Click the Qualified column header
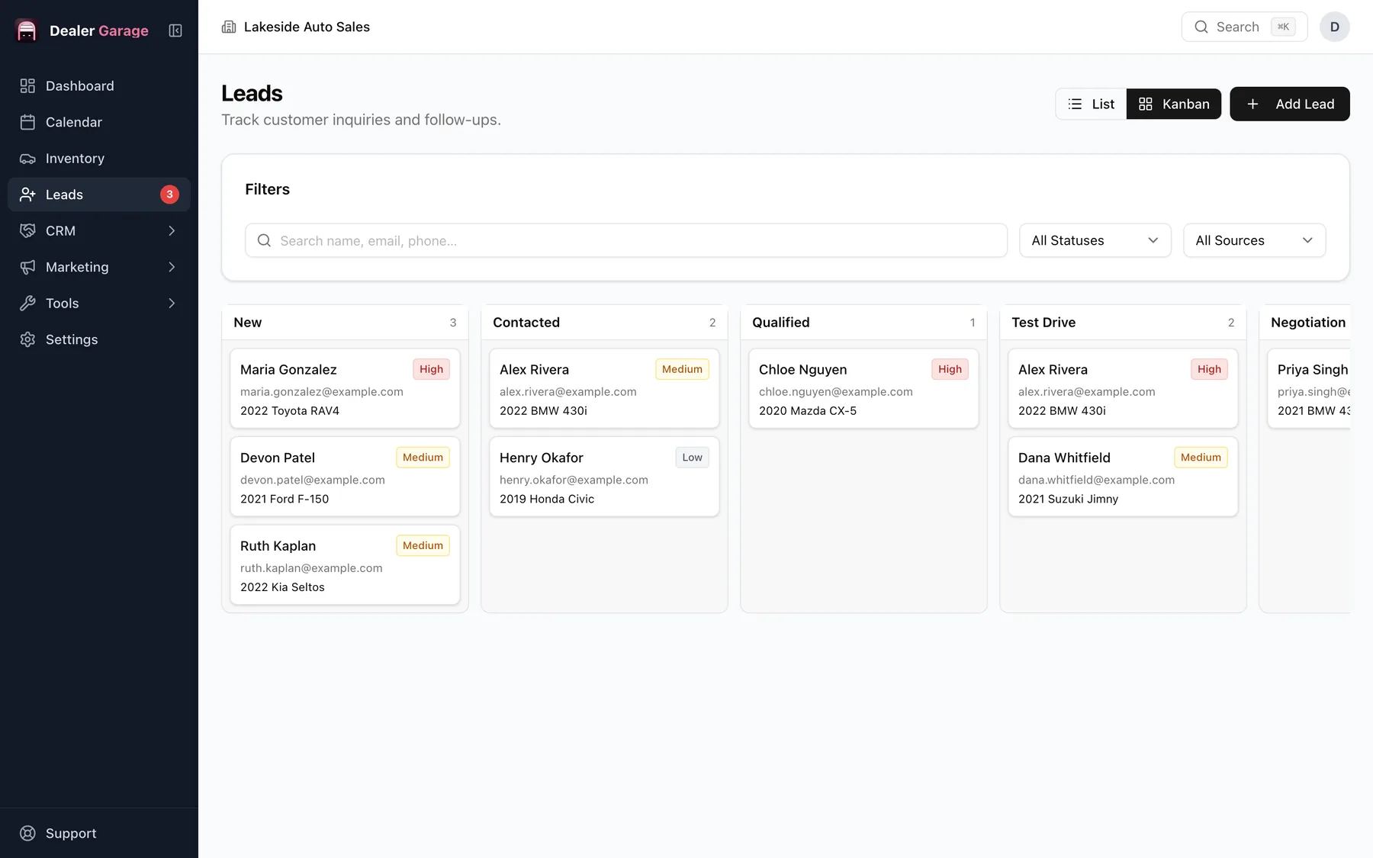The width and height of the screenshot is (1373, 858). [x=863, y=323]
